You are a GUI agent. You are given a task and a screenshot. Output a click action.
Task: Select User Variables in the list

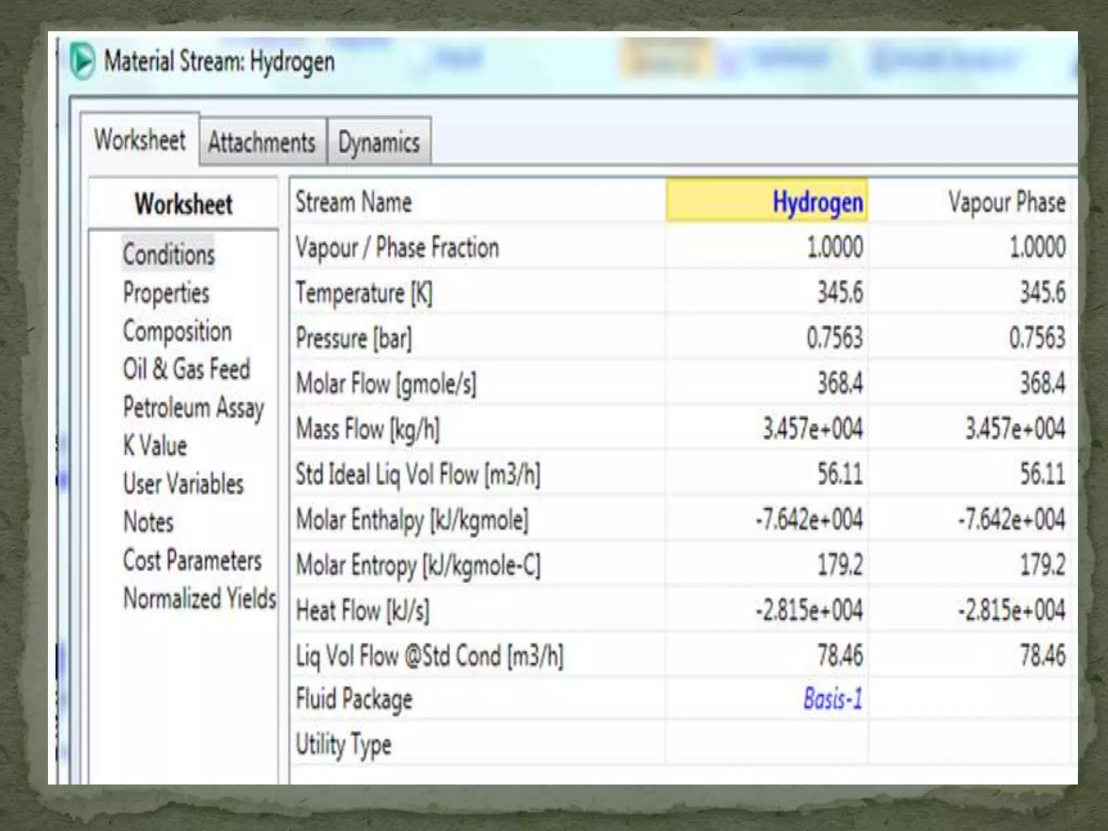pos(183,484)
